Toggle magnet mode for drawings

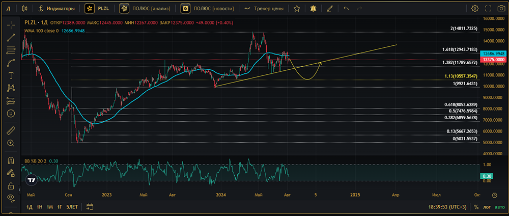point(11,160)
